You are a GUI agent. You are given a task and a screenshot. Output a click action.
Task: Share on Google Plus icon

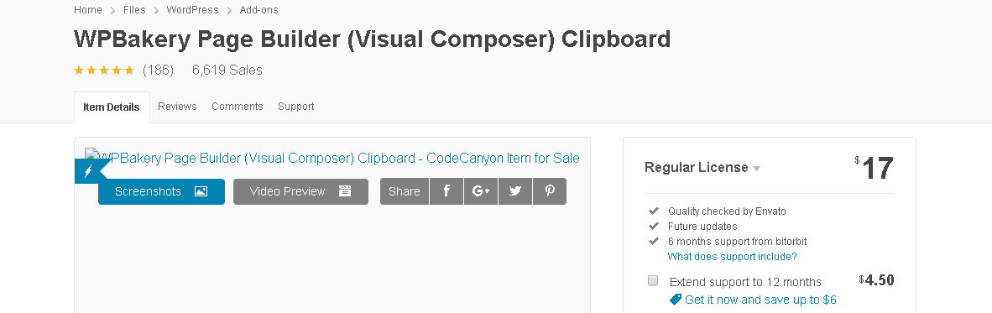(x=481, y=191)
